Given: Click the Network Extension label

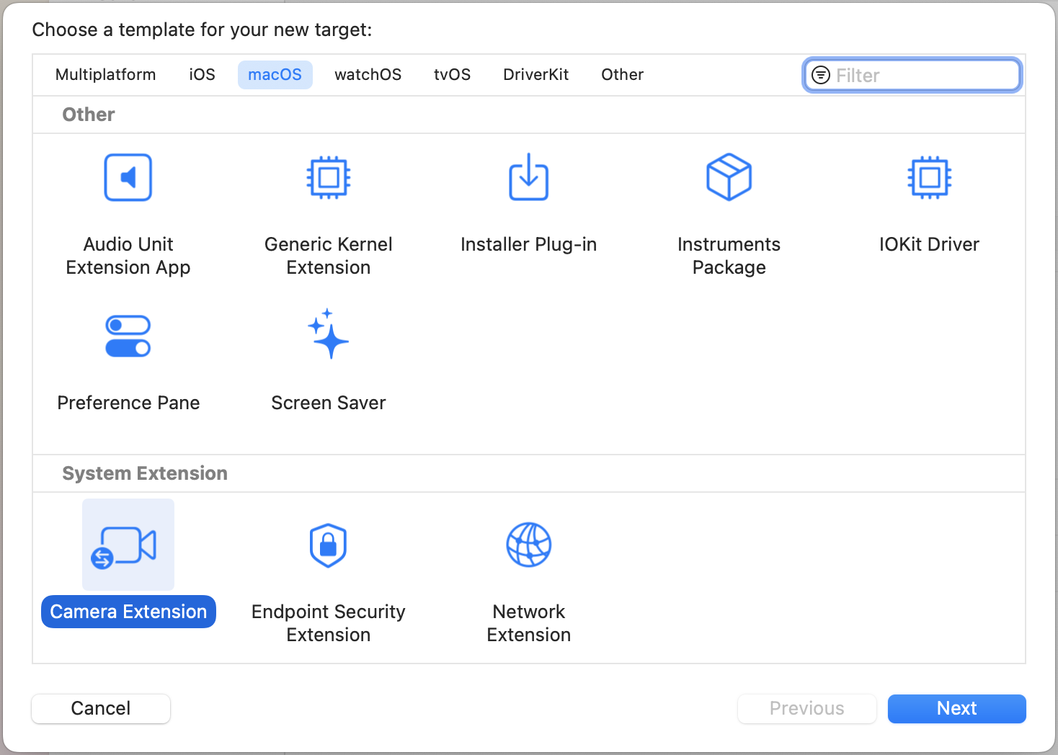Looking at the screenshot, I should [x=529, y=623].
